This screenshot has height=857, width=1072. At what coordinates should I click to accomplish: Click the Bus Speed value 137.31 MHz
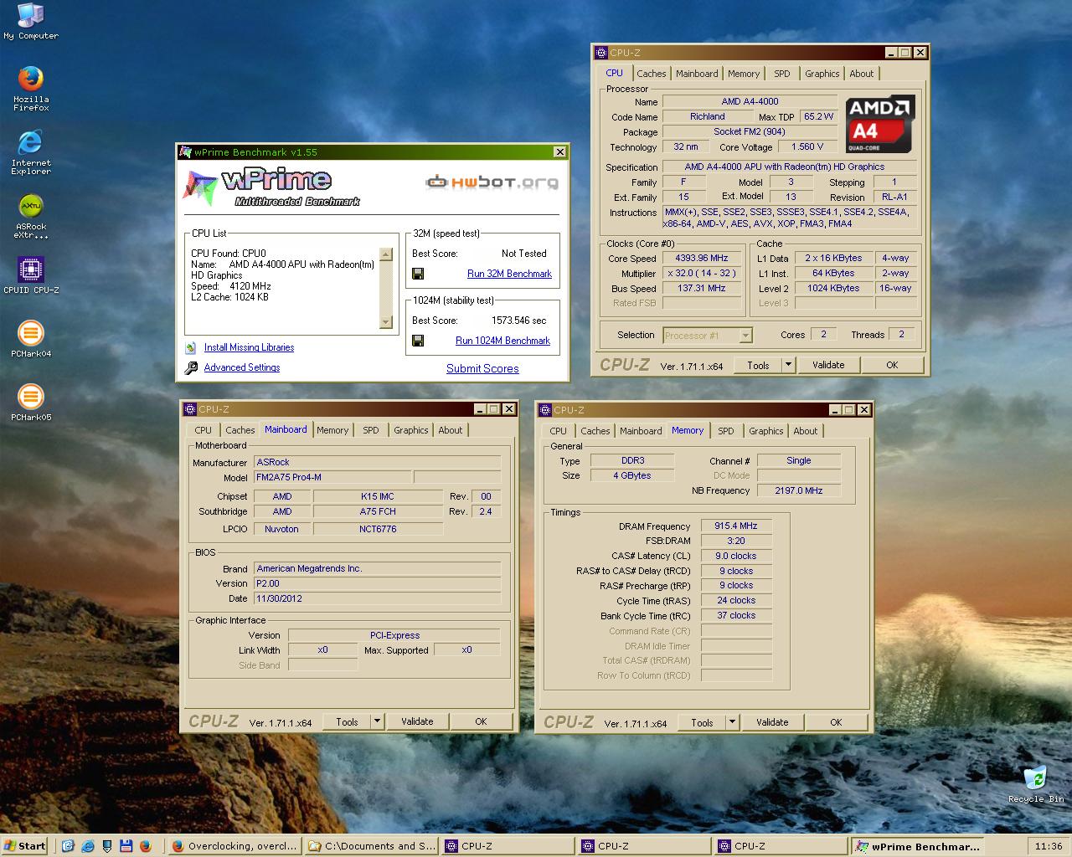click(x=702, y=288)
